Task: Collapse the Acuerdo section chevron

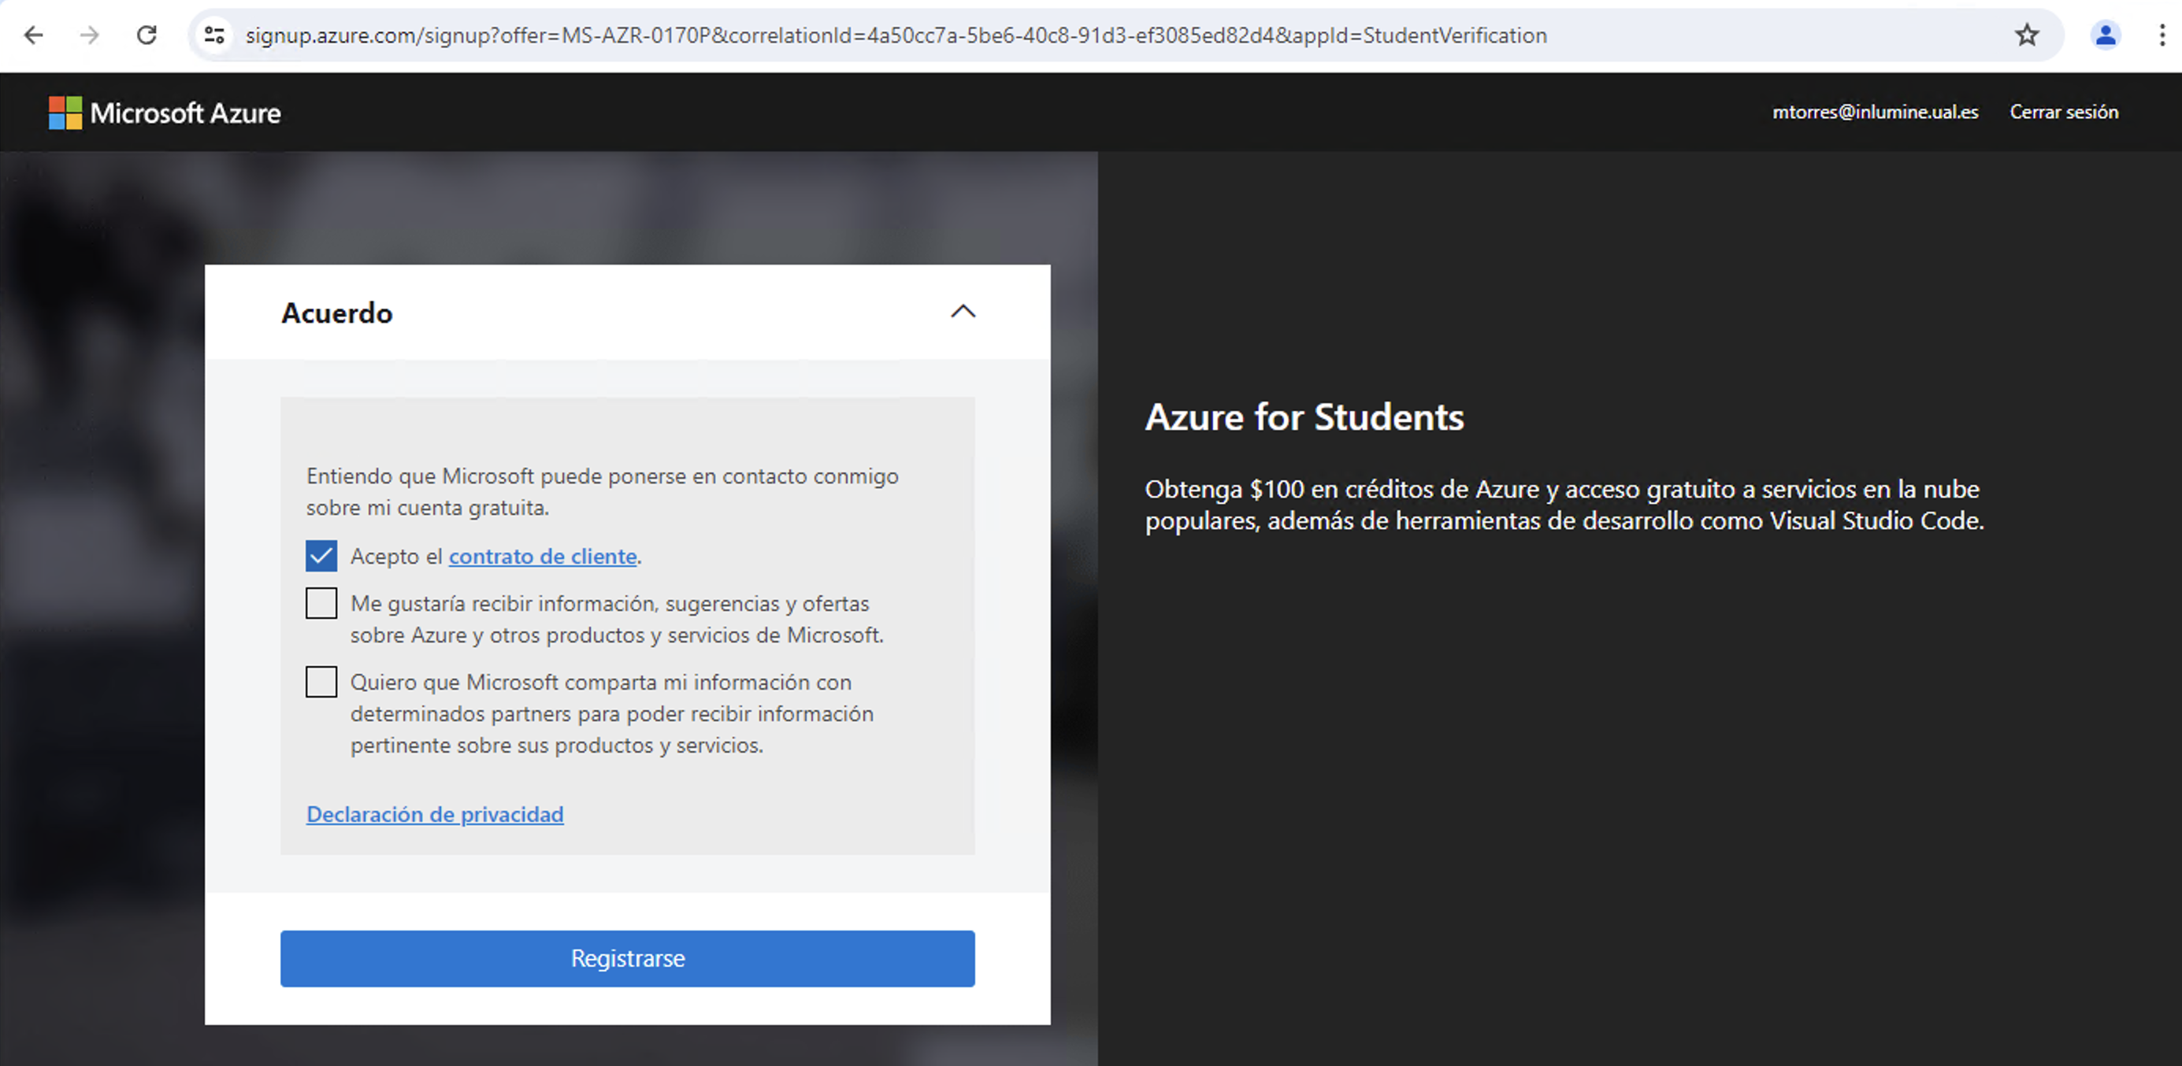Action: pos(963,312)
